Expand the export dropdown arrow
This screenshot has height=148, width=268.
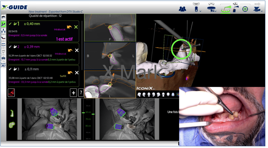262,11
